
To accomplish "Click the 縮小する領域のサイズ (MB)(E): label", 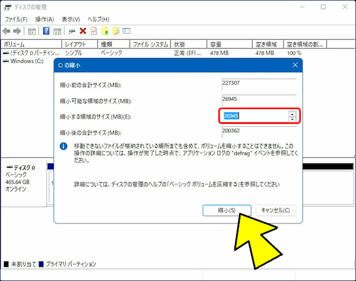I will pos(96,117).
